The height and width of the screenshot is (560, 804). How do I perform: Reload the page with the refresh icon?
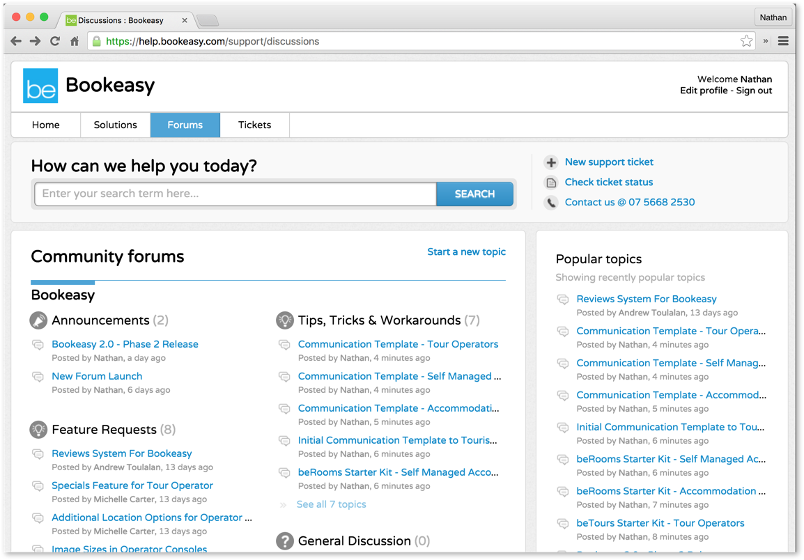pos(55,41)
